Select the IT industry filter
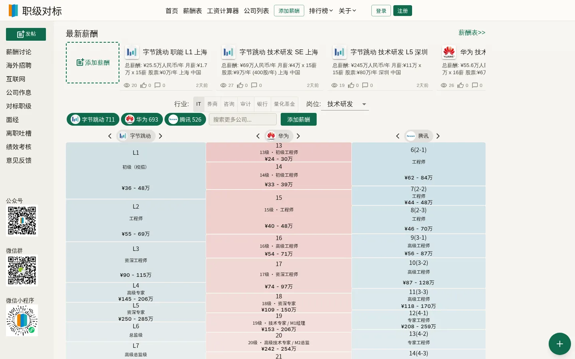This screenshot has width=575, height=359. 198,104
